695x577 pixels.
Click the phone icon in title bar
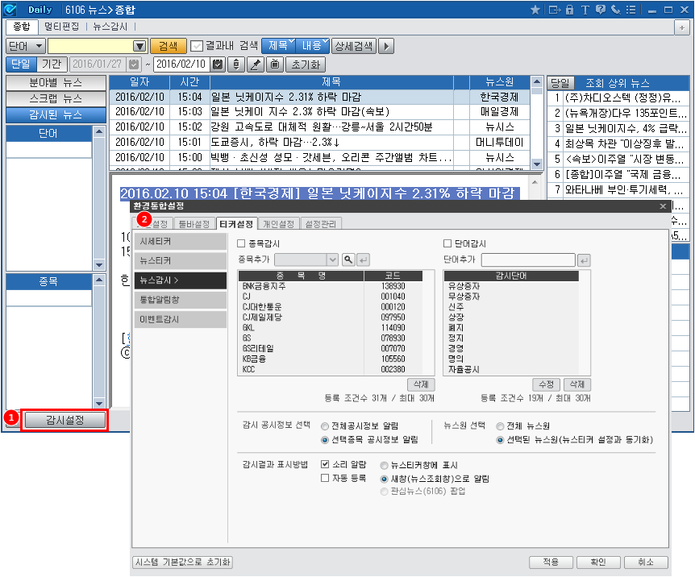[x=616, y=10]
